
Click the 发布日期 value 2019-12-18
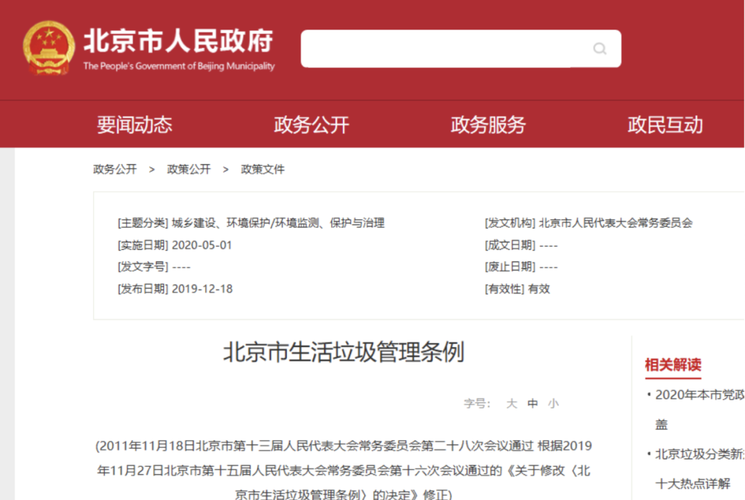(202, 289)
